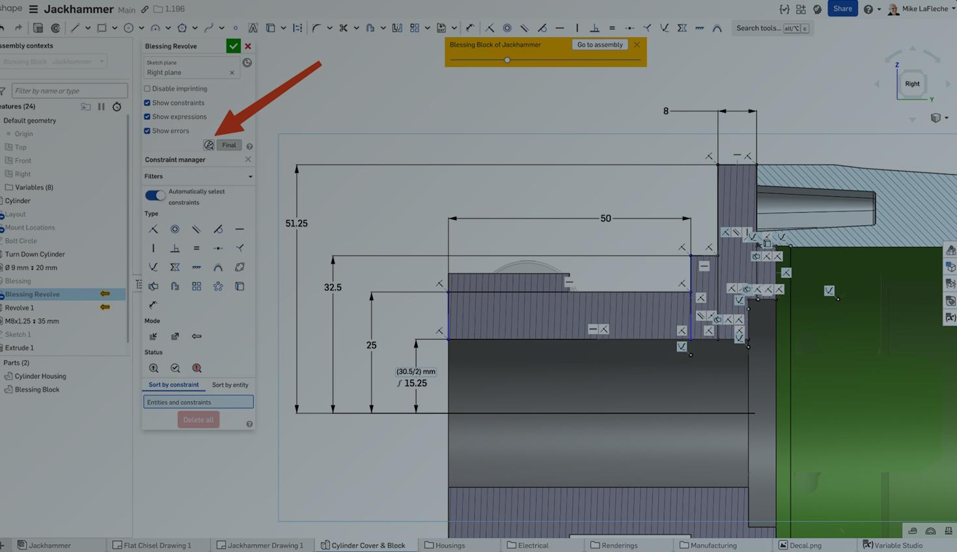Switch to Sort by entity tab
The image size is (957, 552).
pyautogui.click(x=230, y=385)
